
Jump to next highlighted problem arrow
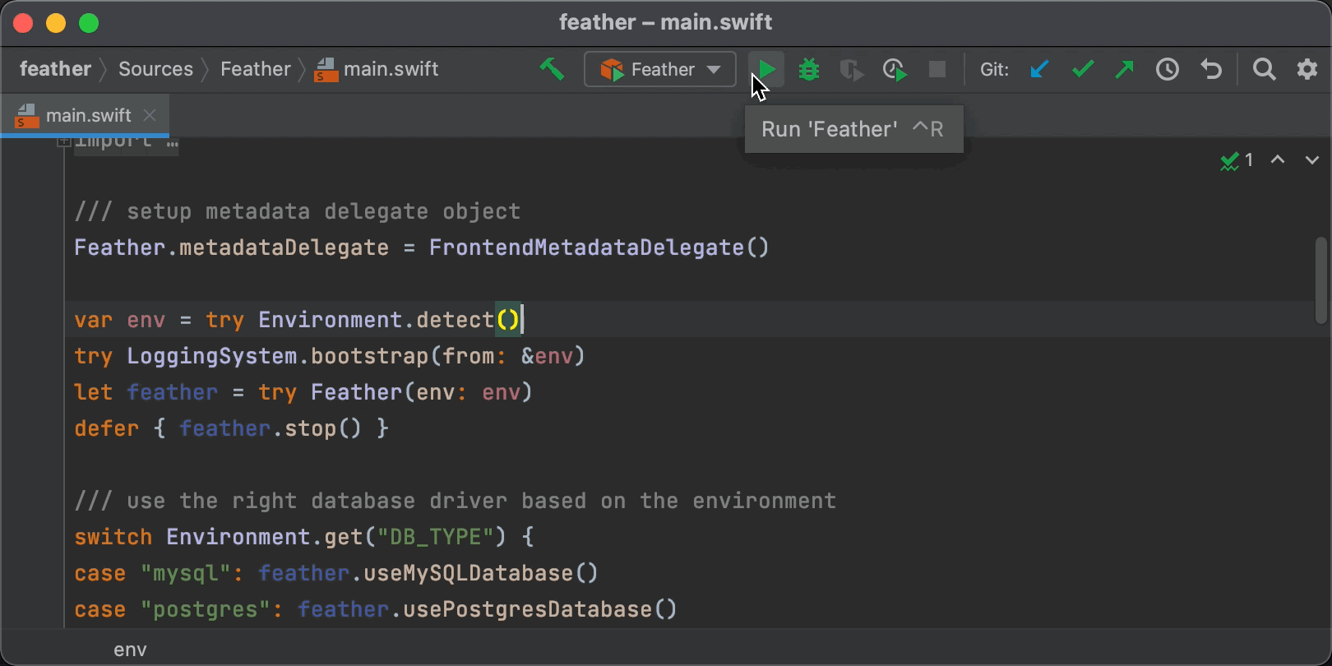[x=1312, y=160]
